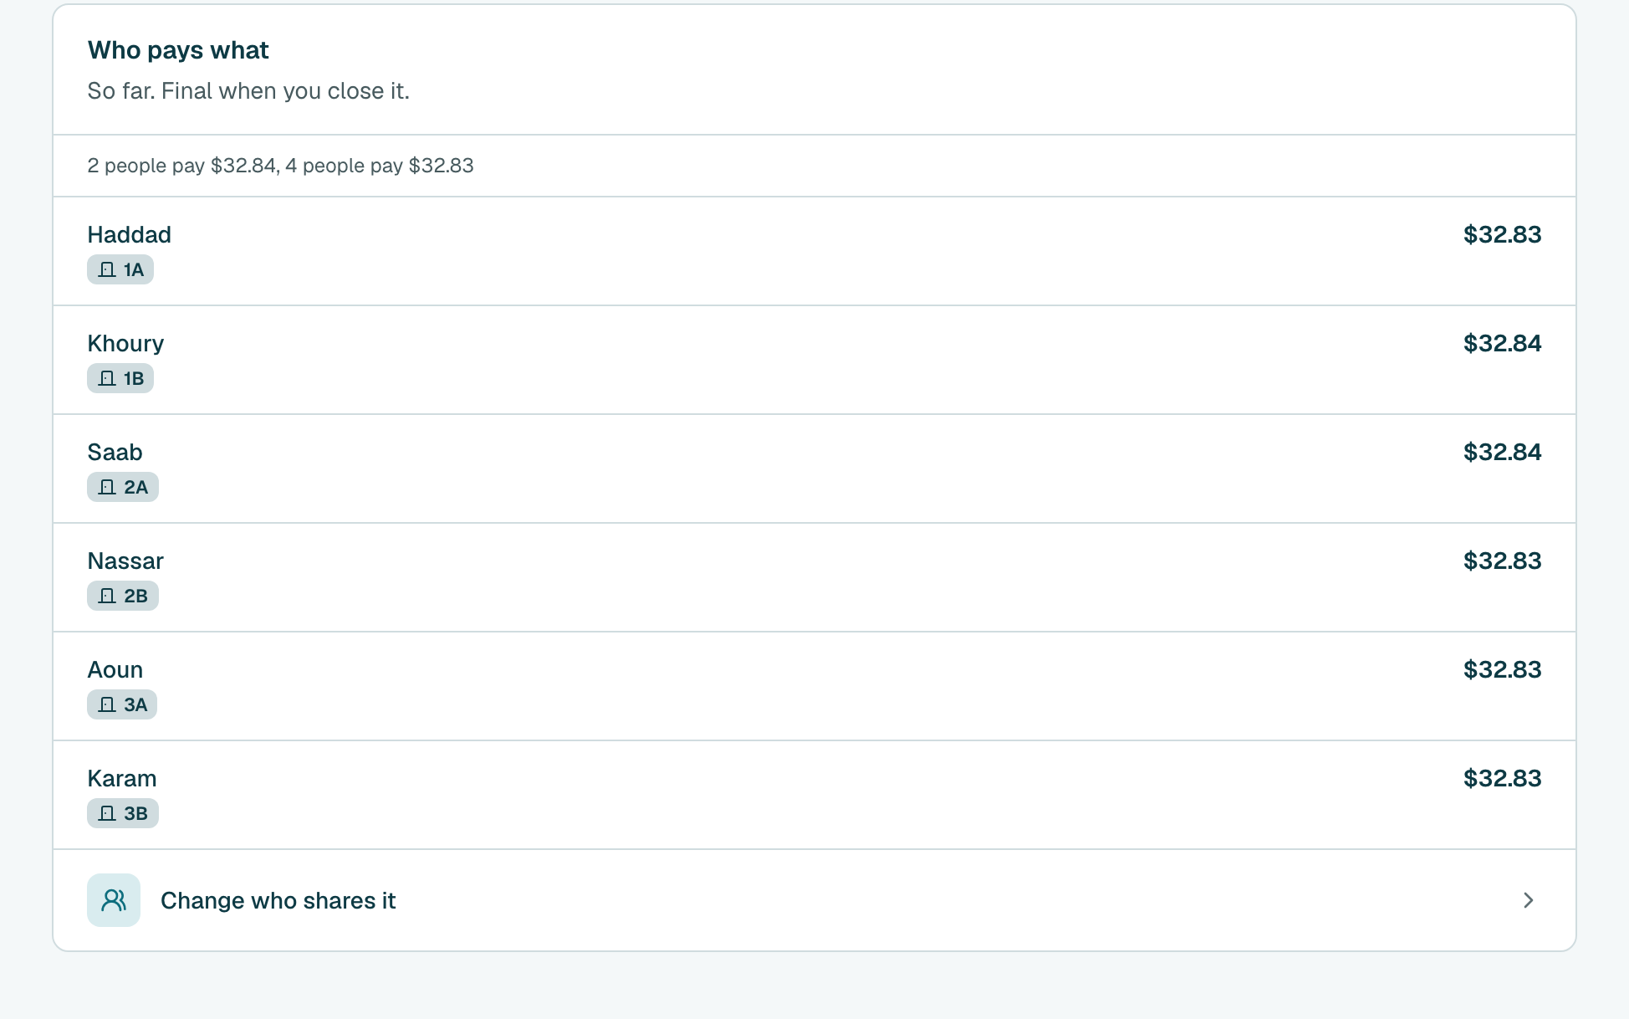
Task: Click the door icon in the 1A badge
Action: tap(107, 269)
